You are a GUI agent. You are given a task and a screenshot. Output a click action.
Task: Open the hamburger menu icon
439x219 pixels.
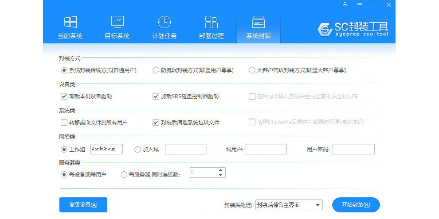click(360, 5)
